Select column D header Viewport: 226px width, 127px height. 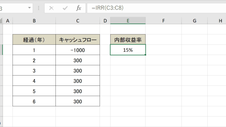pyautogui.click(x=105, y=21)
